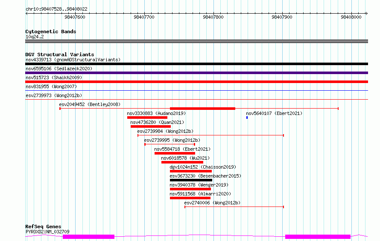Click the nsv4339713 gnomADStructuralVariants label

point(73,60)
